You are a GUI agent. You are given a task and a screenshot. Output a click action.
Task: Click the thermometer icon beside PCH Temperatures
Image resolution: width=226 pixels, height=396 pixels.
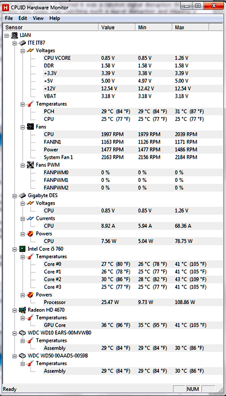[x=30, y=104]
